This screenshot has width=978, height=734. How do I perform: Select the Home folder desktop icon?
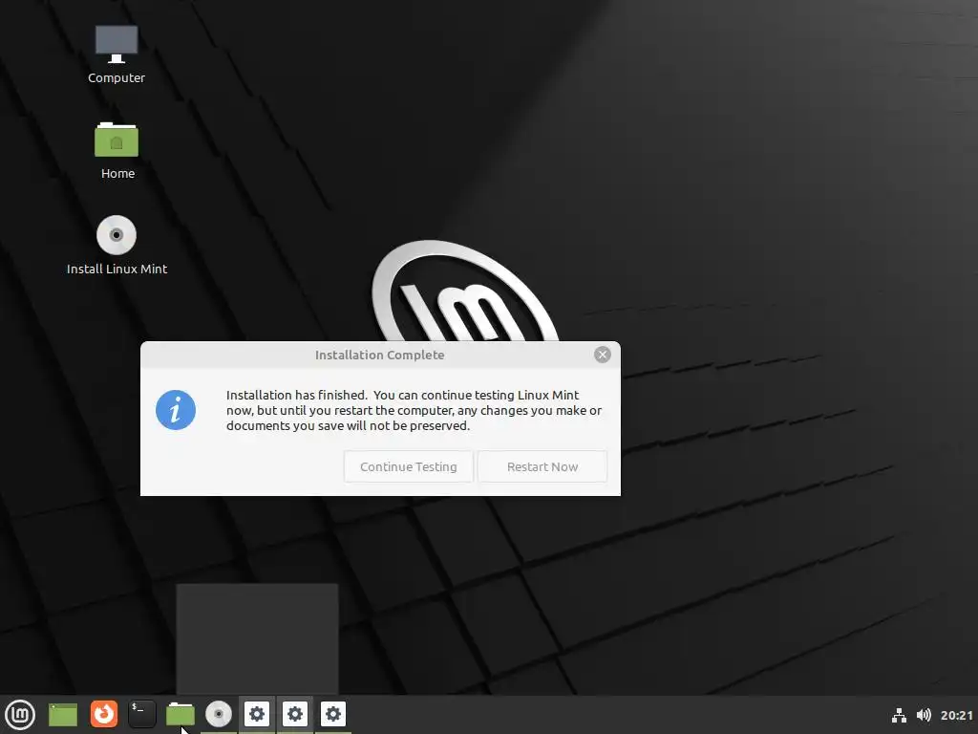point(117,151)
